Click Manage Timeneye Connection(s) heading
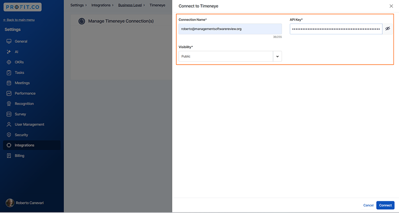The image size is (399, 213). pos(121,21)
